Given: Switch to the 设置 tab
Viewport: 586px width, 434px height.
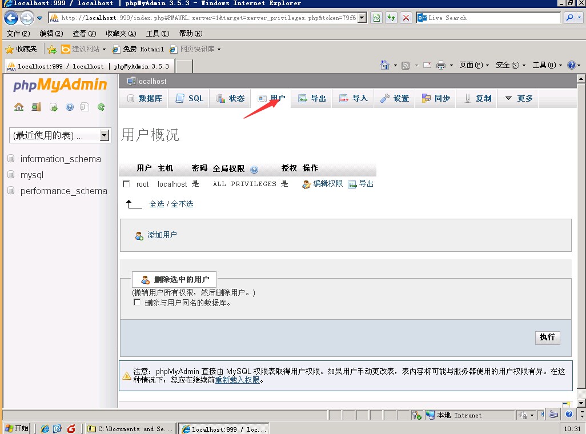Looking at the screenshot, I should 394,98.
